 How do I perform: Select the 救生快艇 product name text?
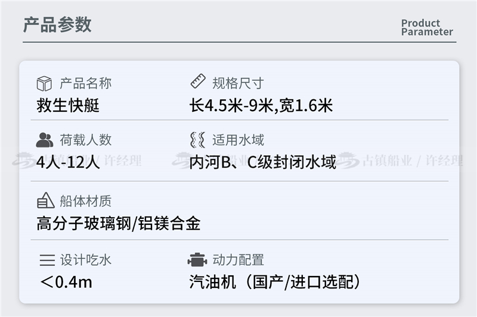coord(68,105)
